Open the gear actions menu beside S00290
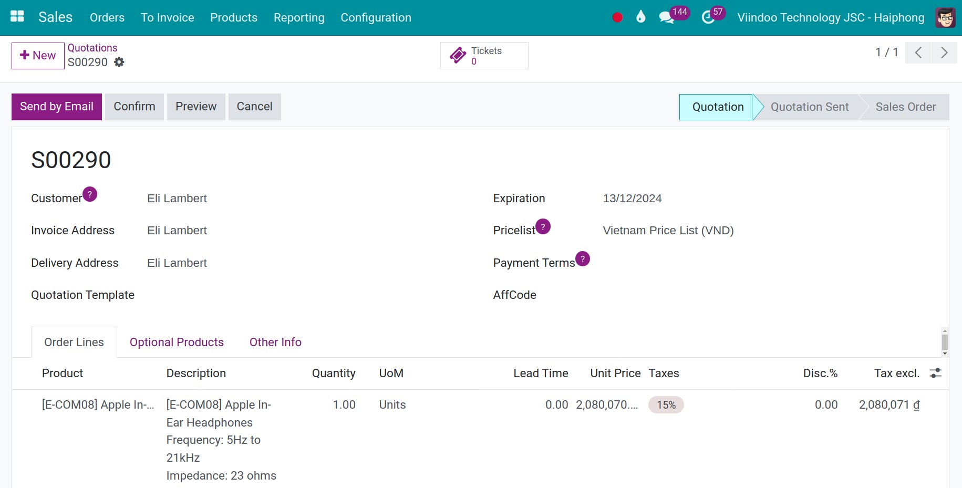 pos(119,62)
